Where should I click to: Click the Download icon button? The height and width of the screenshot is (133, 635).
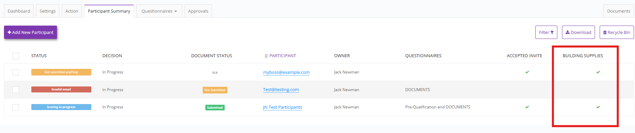(x=578, y=32)
